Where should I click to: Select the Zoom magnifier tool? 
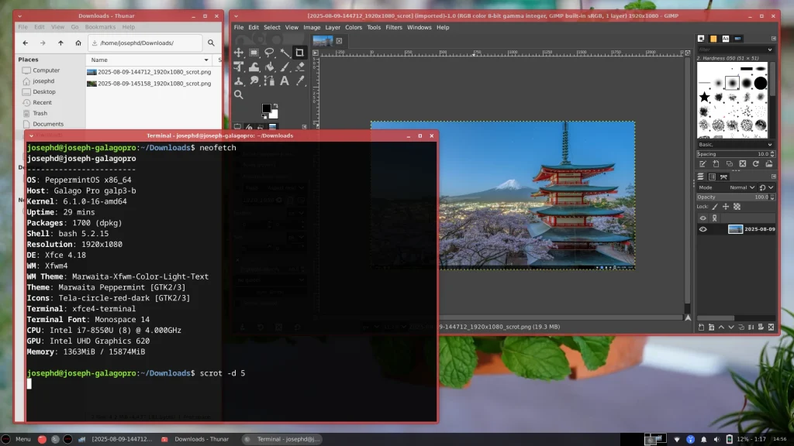tap(239, 94)
